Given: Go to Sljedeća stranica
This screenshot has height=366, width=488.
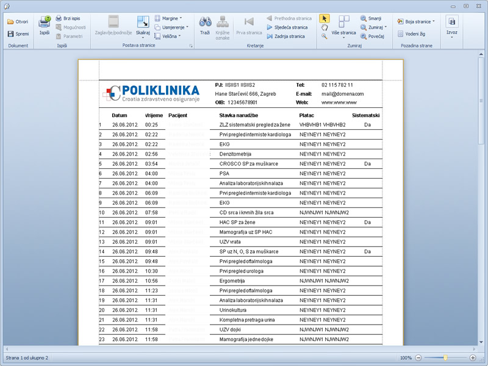Looking at the screenshot, I should (287, 27).
